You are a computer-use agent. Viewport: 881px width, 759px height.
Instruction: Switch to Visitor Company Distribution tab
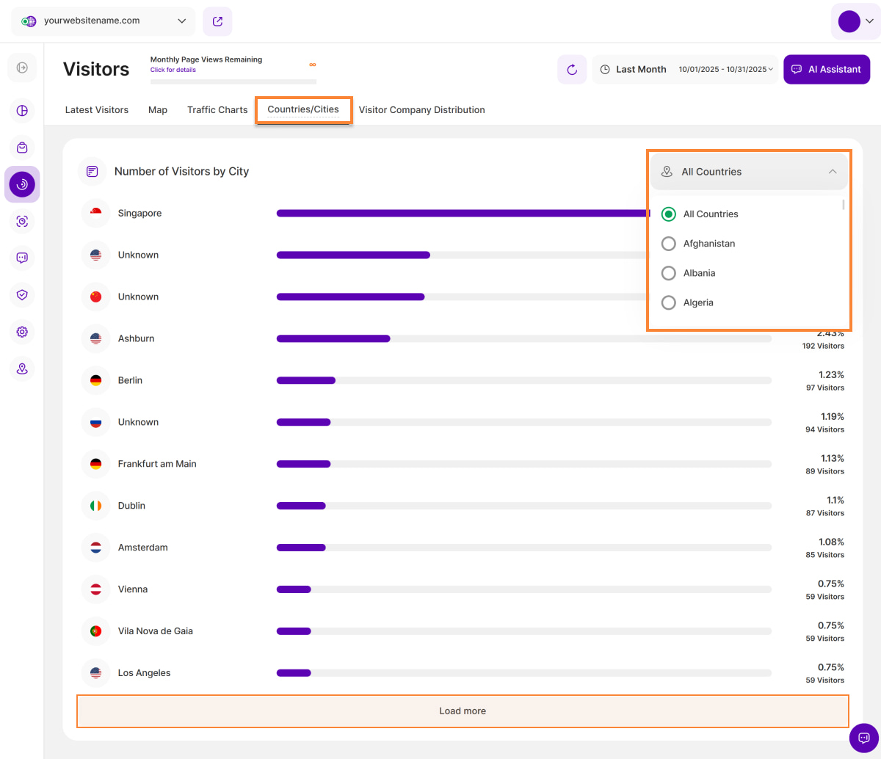pos(421,110)
